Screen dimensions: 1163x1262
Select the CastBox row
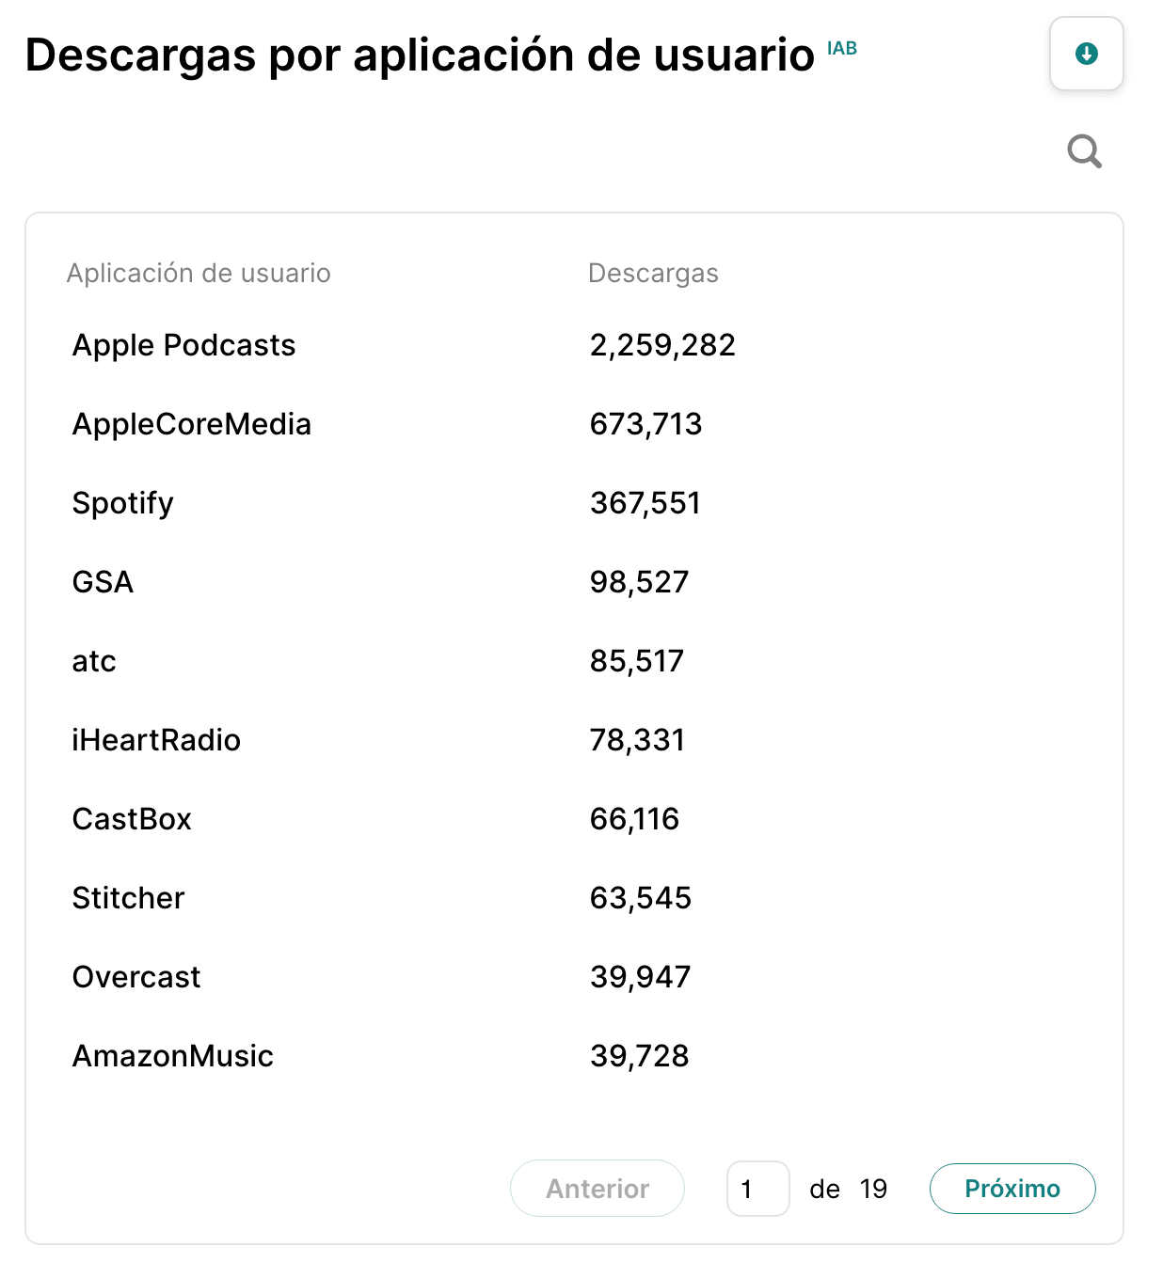pyautogui.click(x=574, y=819)
